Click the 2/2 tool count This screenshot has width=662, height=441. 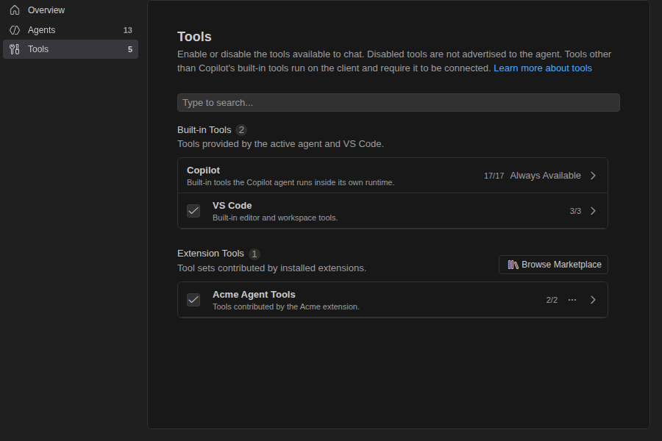(552, 300)
